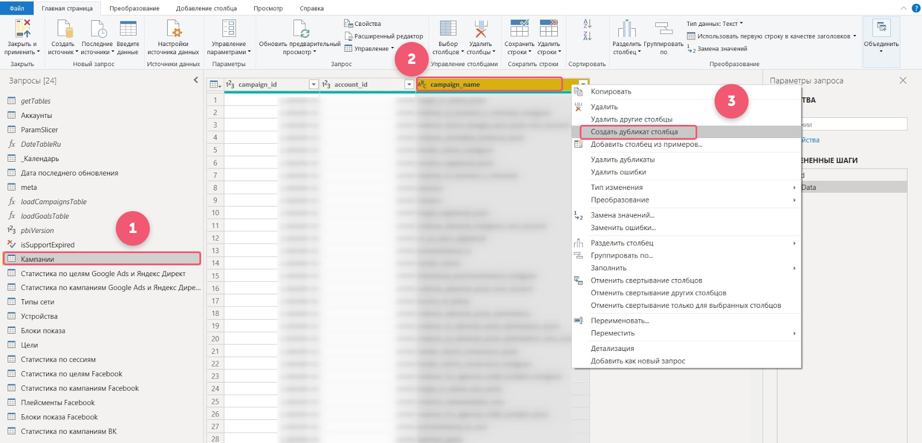Switch to the Add Column ribbon tab
Screen dimensions: 922x443
(x=206, y=9)
